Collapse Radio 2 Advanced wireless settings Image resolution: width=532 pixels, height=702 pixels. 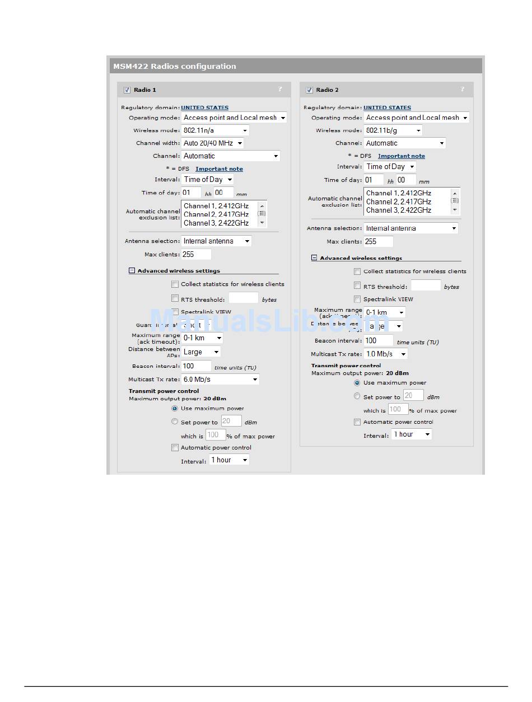tap(315, 258)
